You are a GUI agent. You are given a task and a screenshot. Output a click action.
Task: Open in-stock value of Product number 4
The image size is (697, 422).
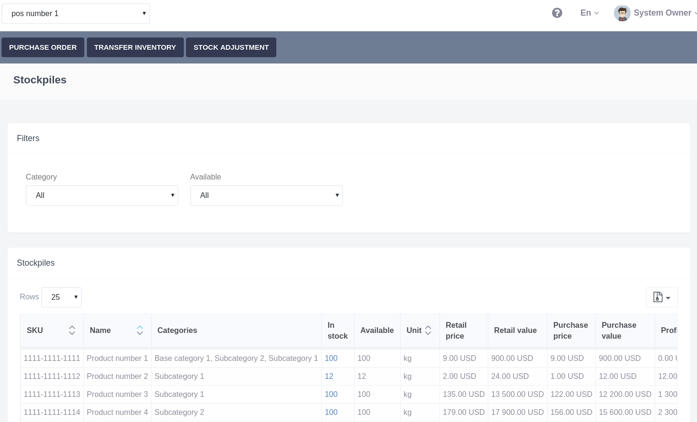tap(331, 413)
